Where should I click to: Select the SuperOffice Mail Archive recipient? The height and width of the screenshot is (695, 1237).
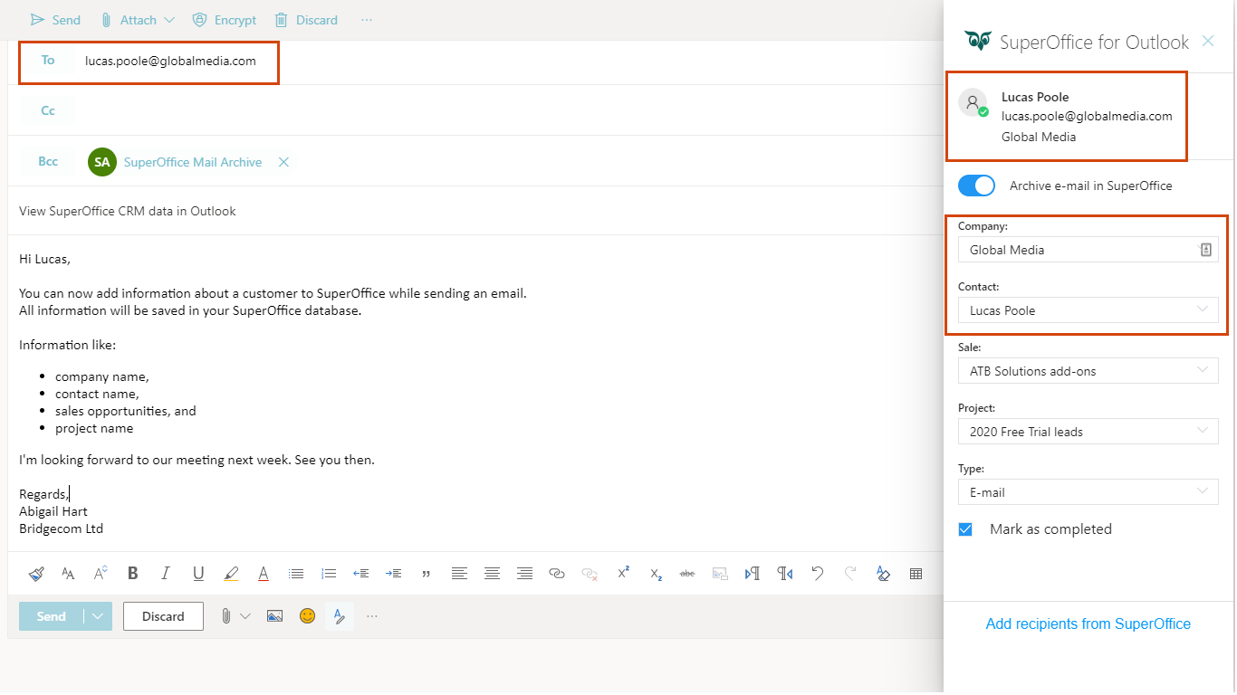(x=175, y=162)
